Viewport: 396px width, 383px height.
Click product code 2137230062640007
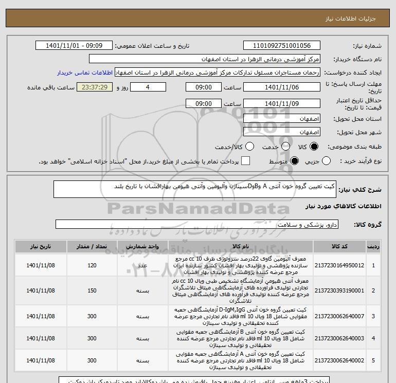[x=339, y=316]
